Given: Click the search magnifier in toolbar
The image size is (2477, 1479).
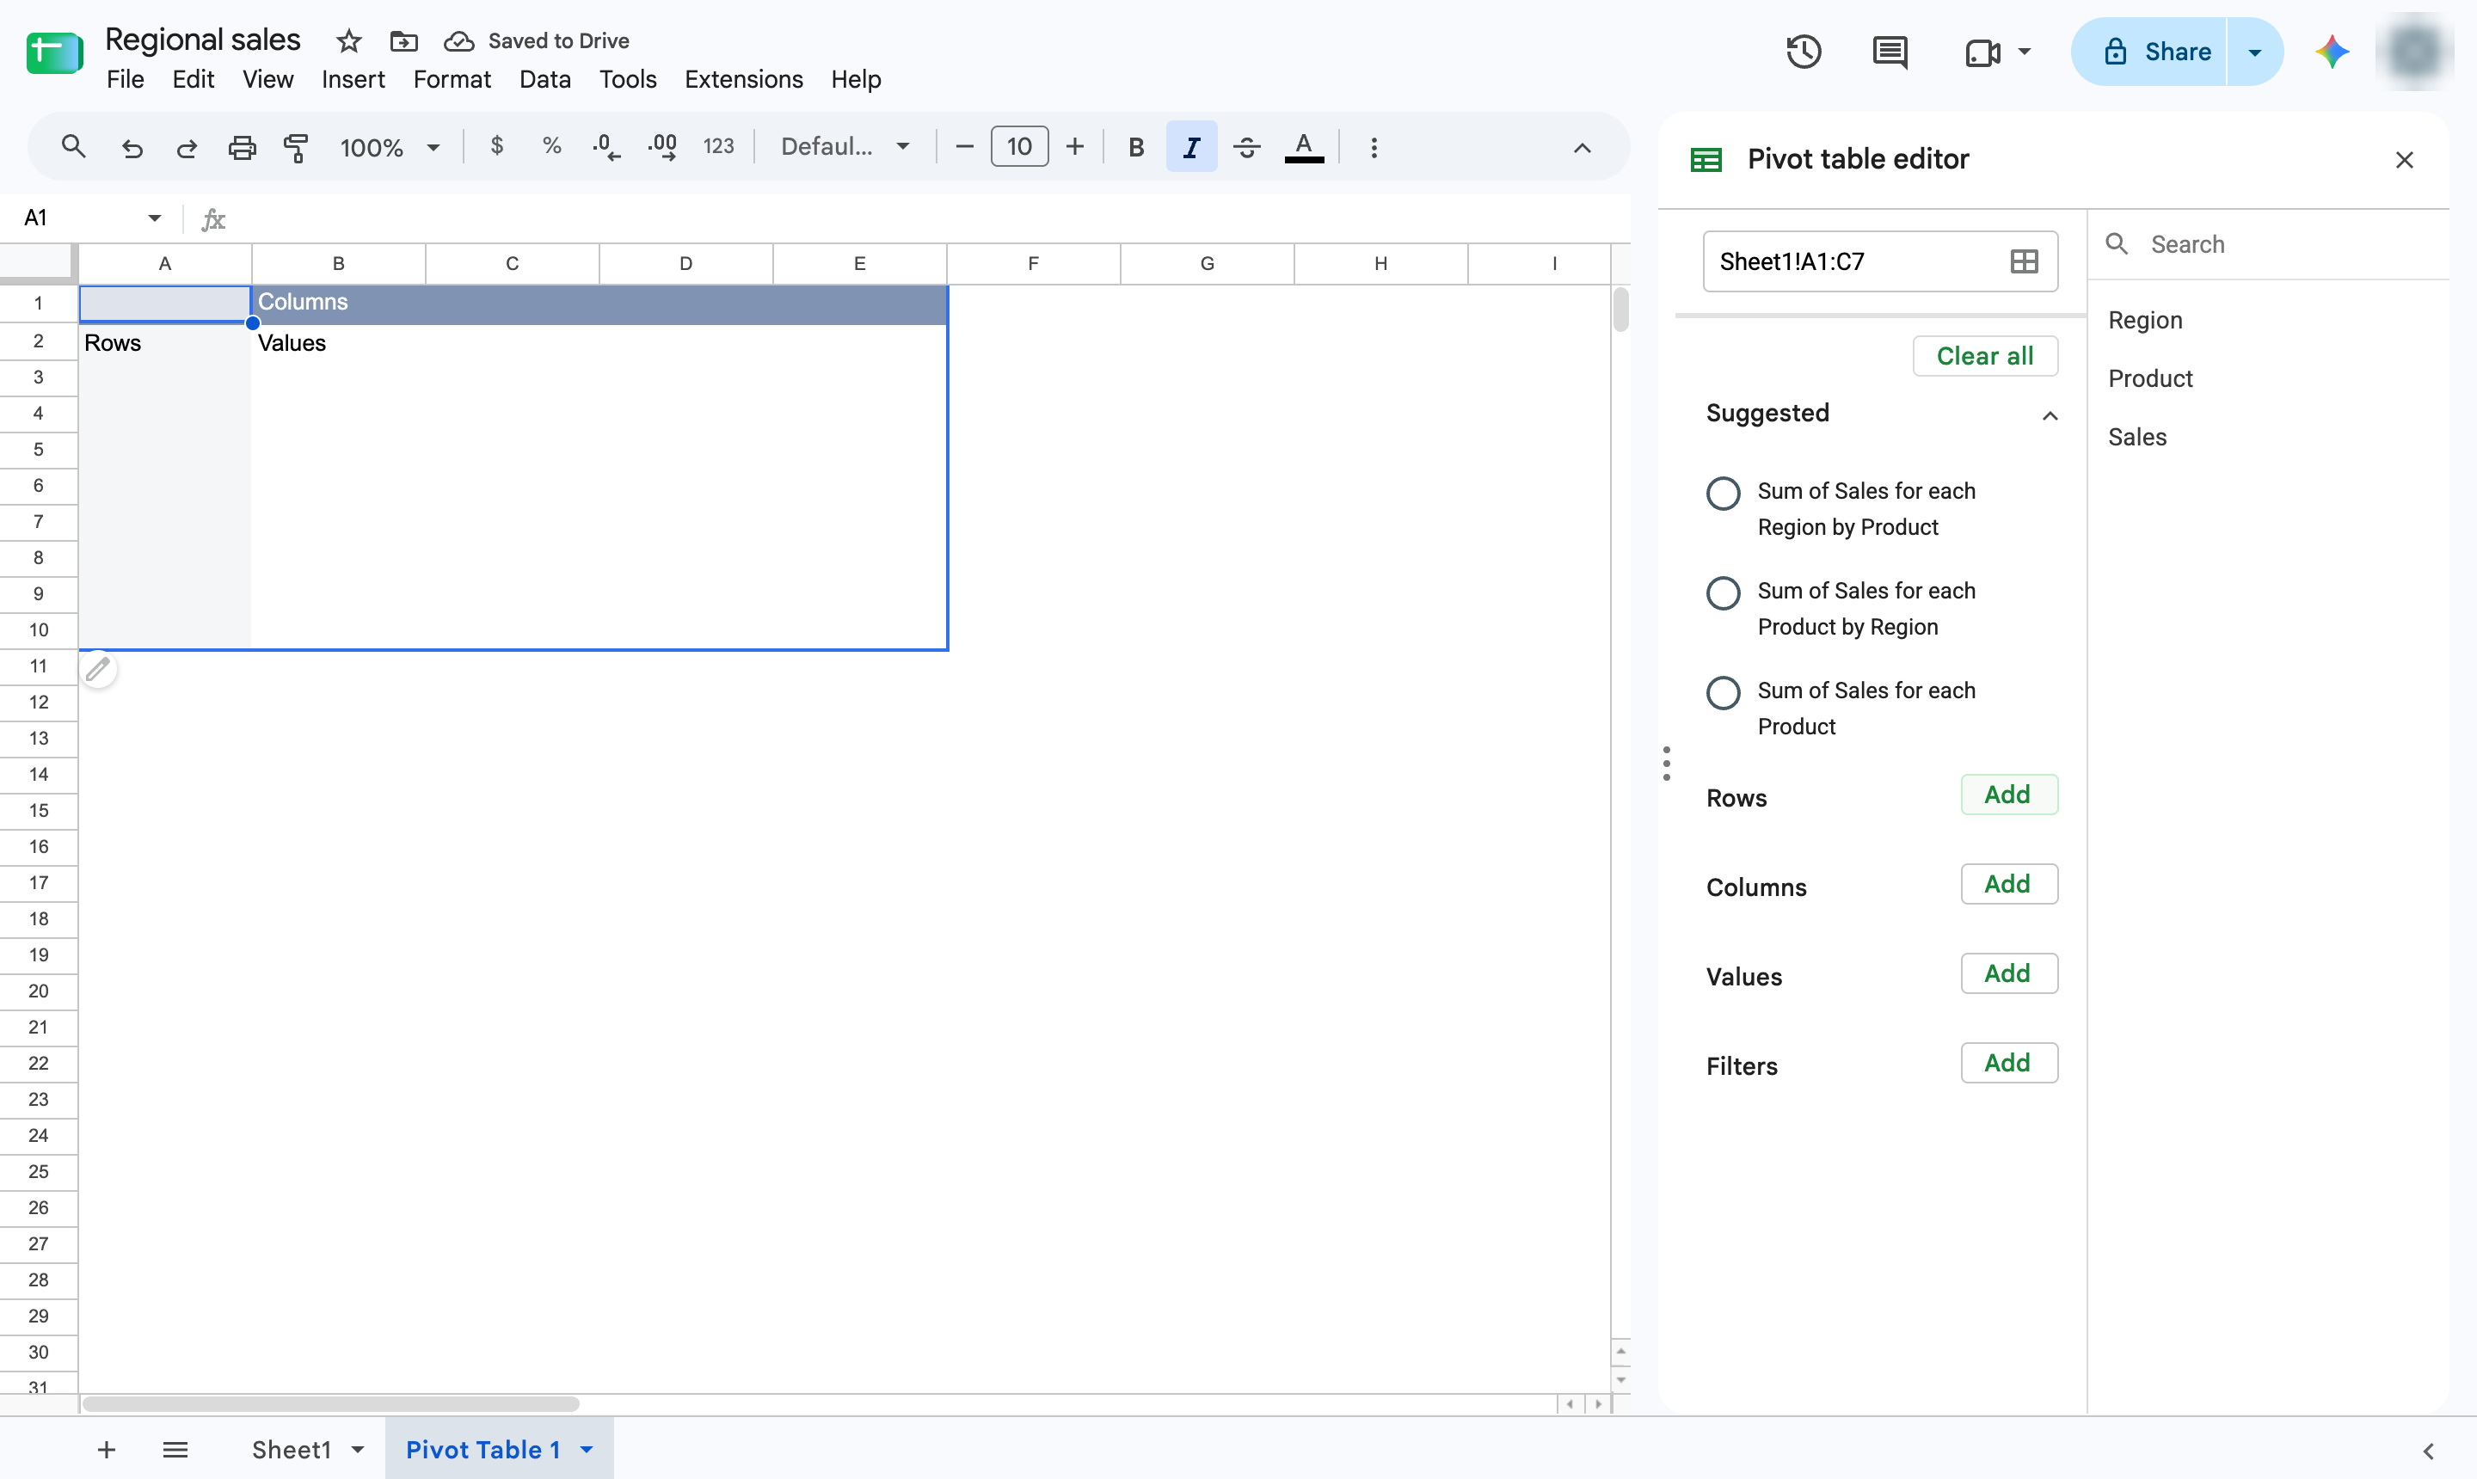Looking at the screenshot, I should tap(73, 148).
